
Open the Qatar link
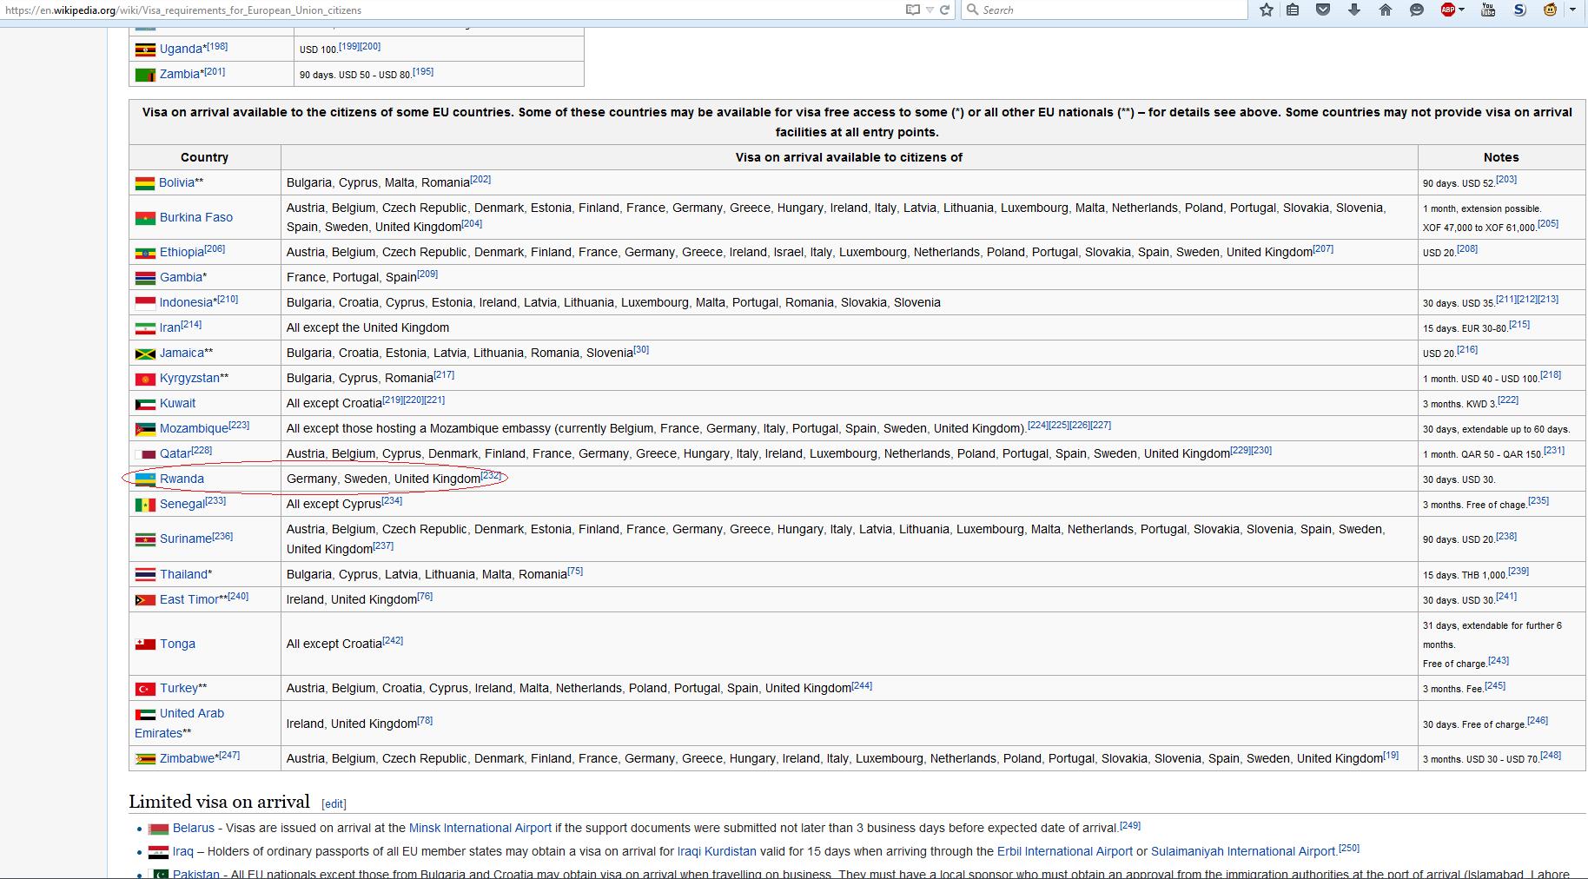coord(175,453)
